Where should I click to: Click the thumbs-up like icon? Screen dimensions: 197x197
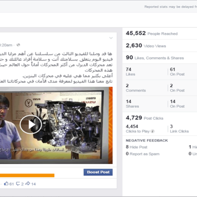coord(6,184)
